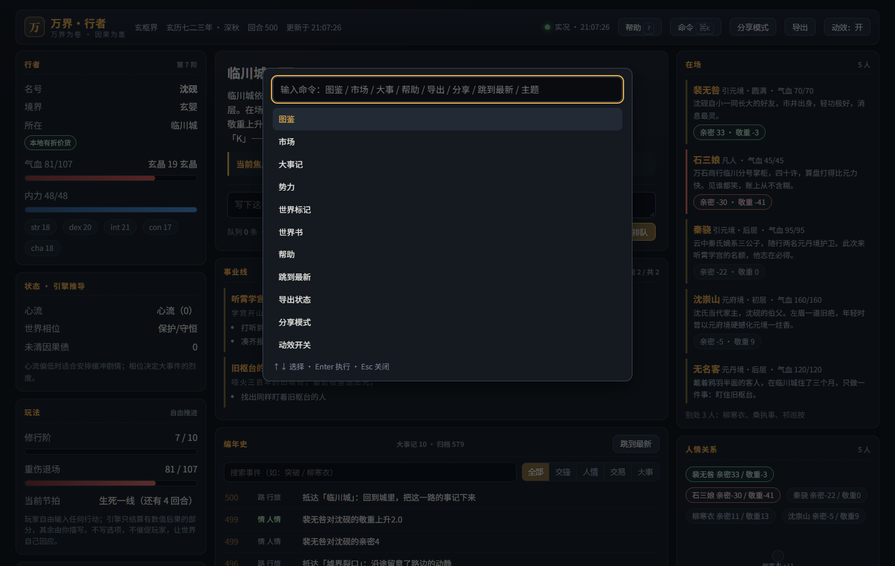Click the 本地有折价货 tag under 所在

(x=50, y=143)
